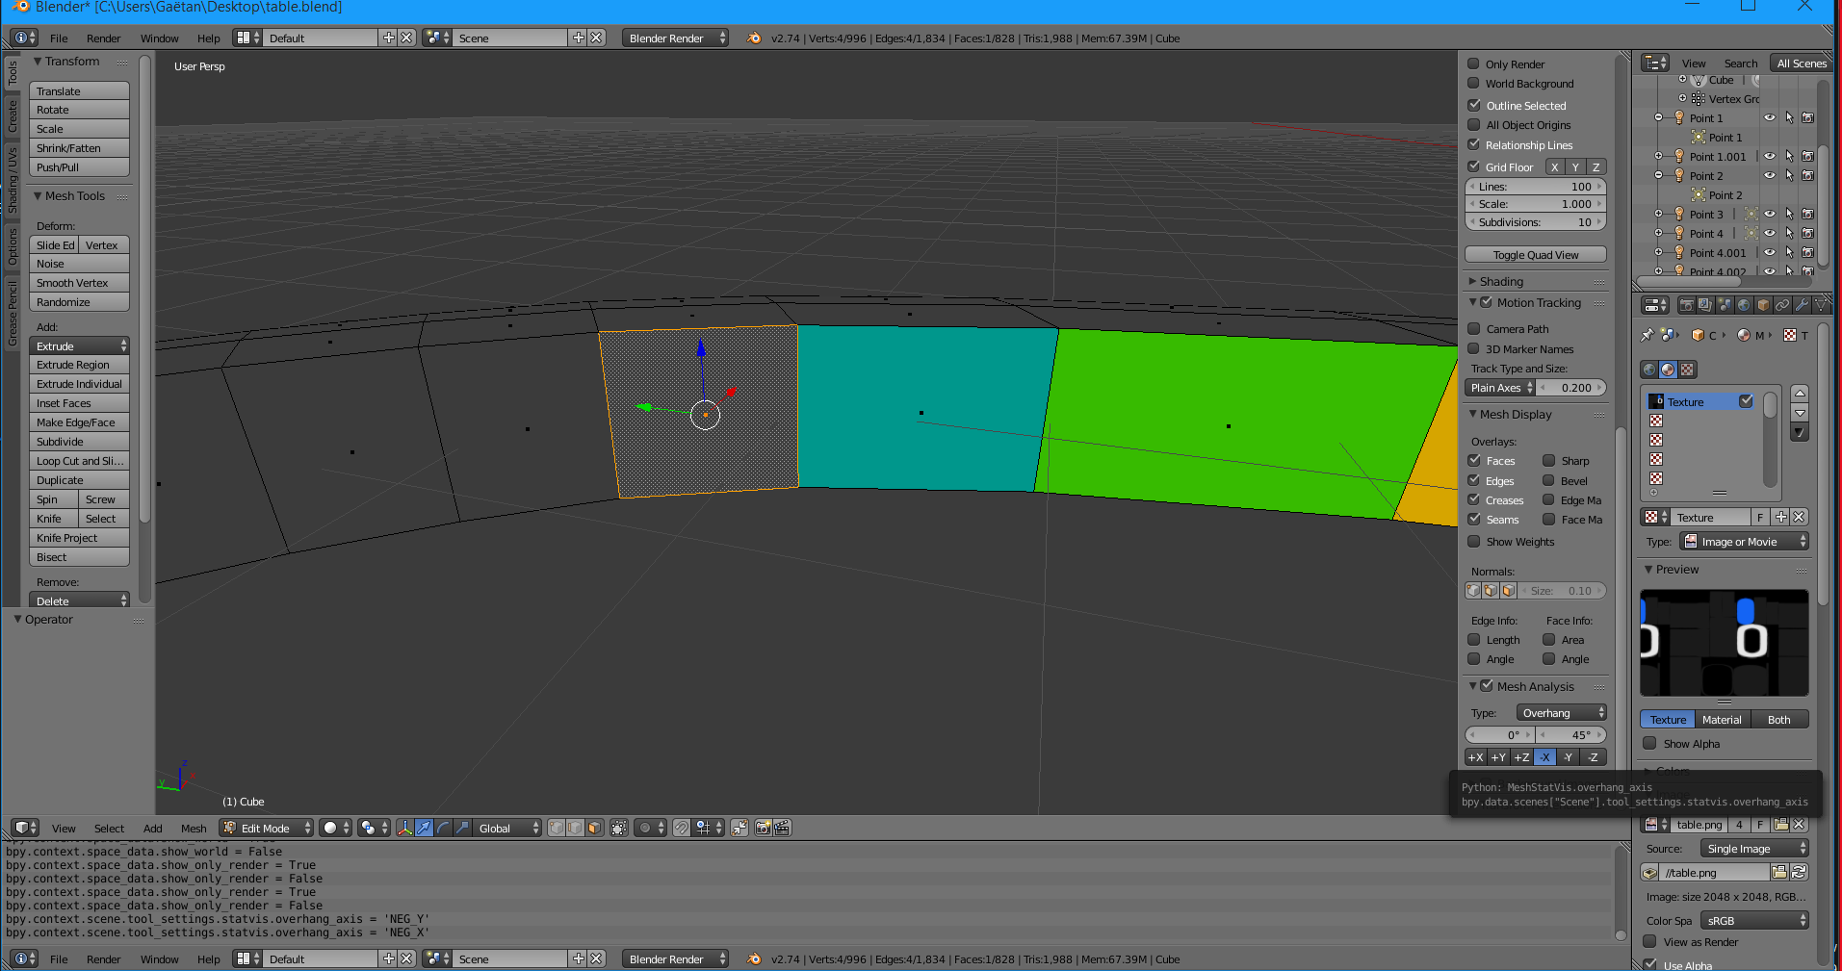Move texture slot down arrow
Viewport: 1842px width, 971px height.
click(1800, 413)
